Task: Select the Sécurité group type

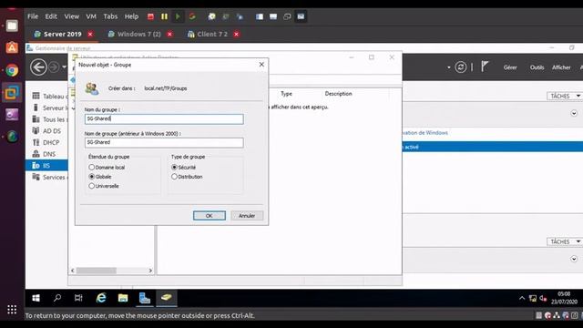Action: pyautogui.click(x=184, y=168)
